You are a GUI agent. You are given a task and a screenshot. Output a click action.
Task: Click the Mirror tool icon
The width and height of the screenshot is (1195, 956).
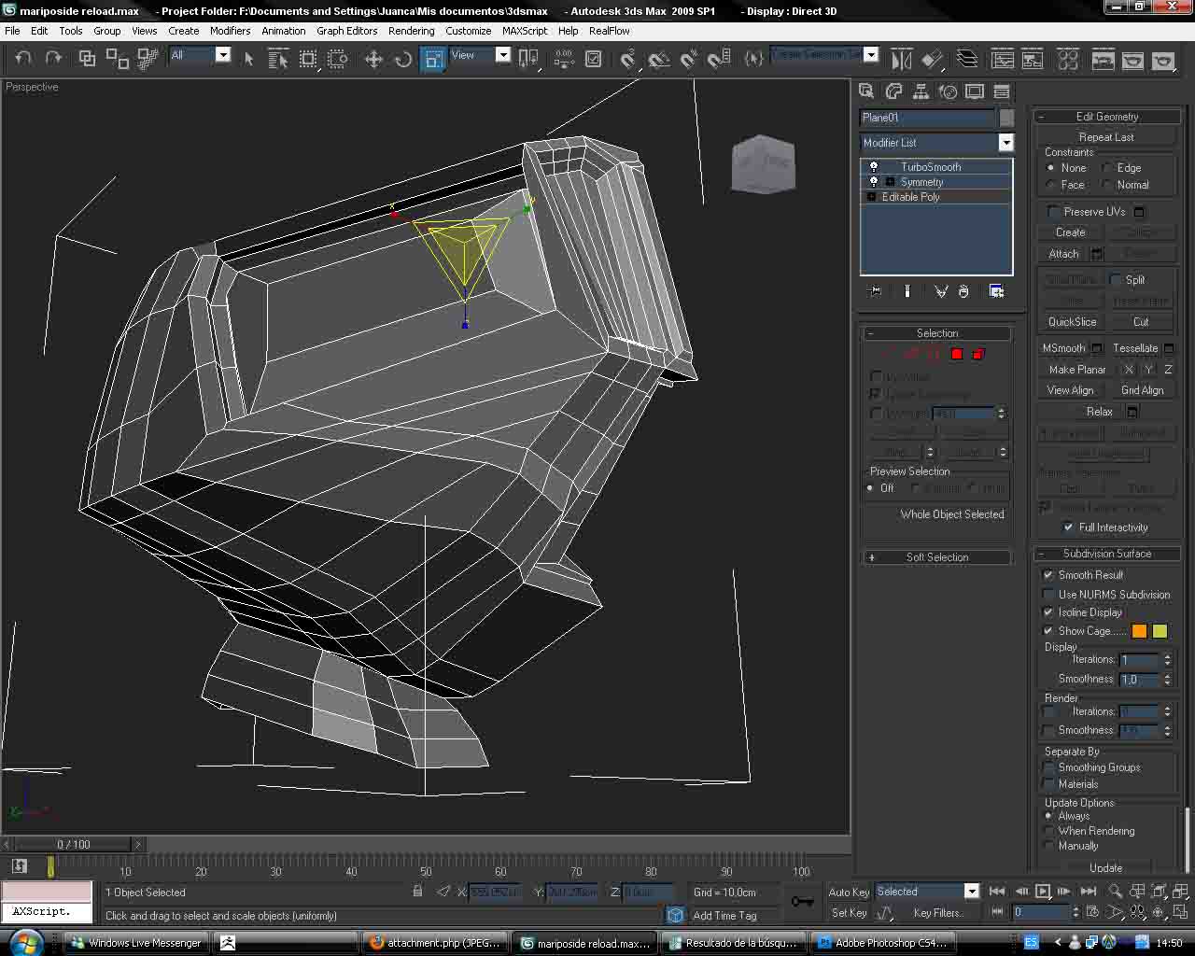pos(901,59)
